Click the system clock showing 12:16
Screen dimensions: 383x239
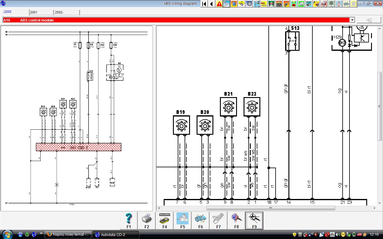click(374, 235)
